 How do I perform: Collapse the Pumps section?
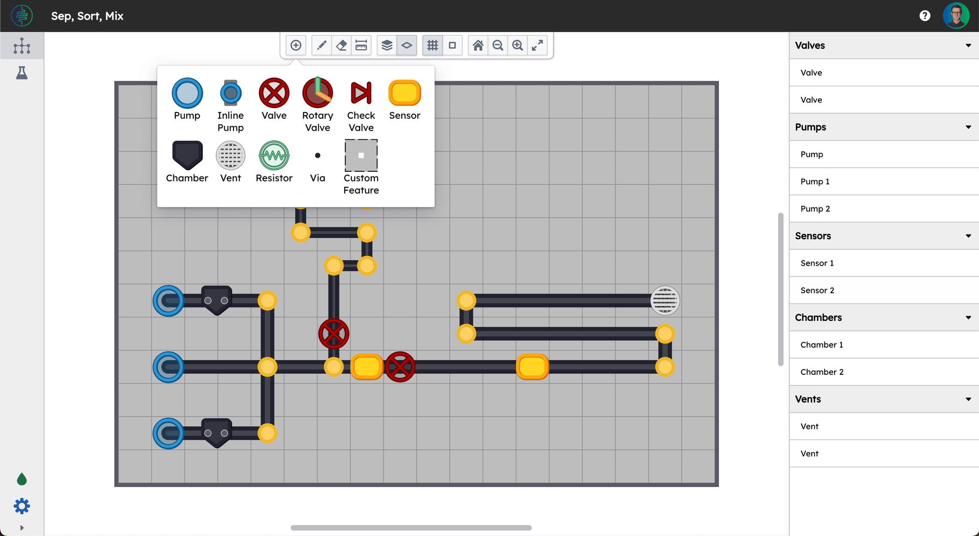pyautogui.click(x=968, y=127)
